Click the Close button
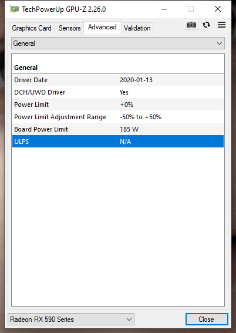The width and height of the screenshot is (236, 333). click(207, 319)
